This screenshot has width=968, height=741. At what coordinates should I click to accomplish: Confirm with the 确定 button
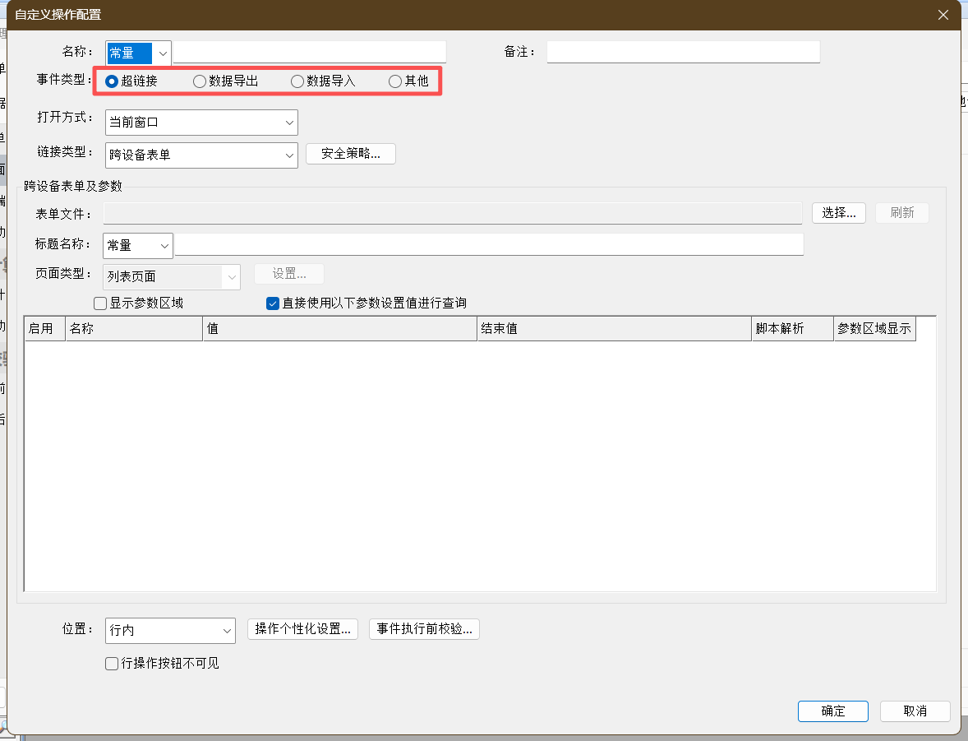click(x=832, y=711)
